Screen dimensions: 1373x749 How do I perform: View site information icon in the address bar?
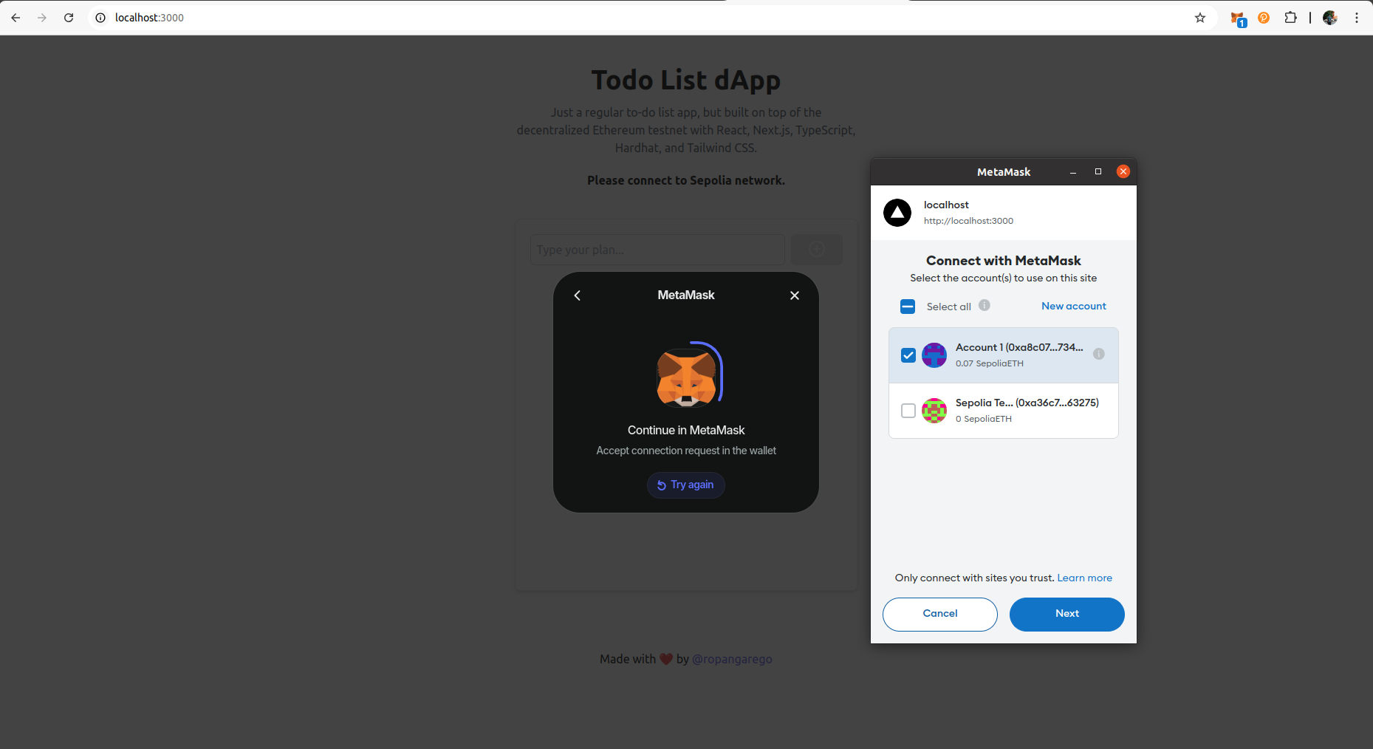100,18
